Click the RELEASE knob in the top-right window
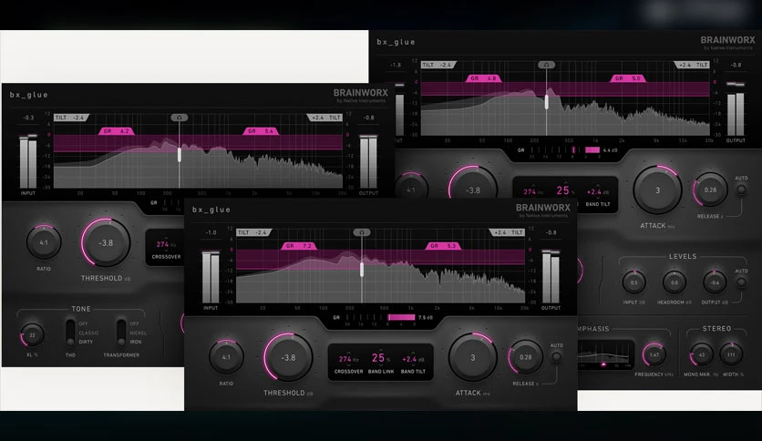The image size is (762, 441). [x=710, y=190]
